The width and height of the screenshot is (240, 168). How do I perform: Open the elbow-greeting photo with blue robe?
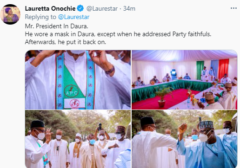point(185,139)
